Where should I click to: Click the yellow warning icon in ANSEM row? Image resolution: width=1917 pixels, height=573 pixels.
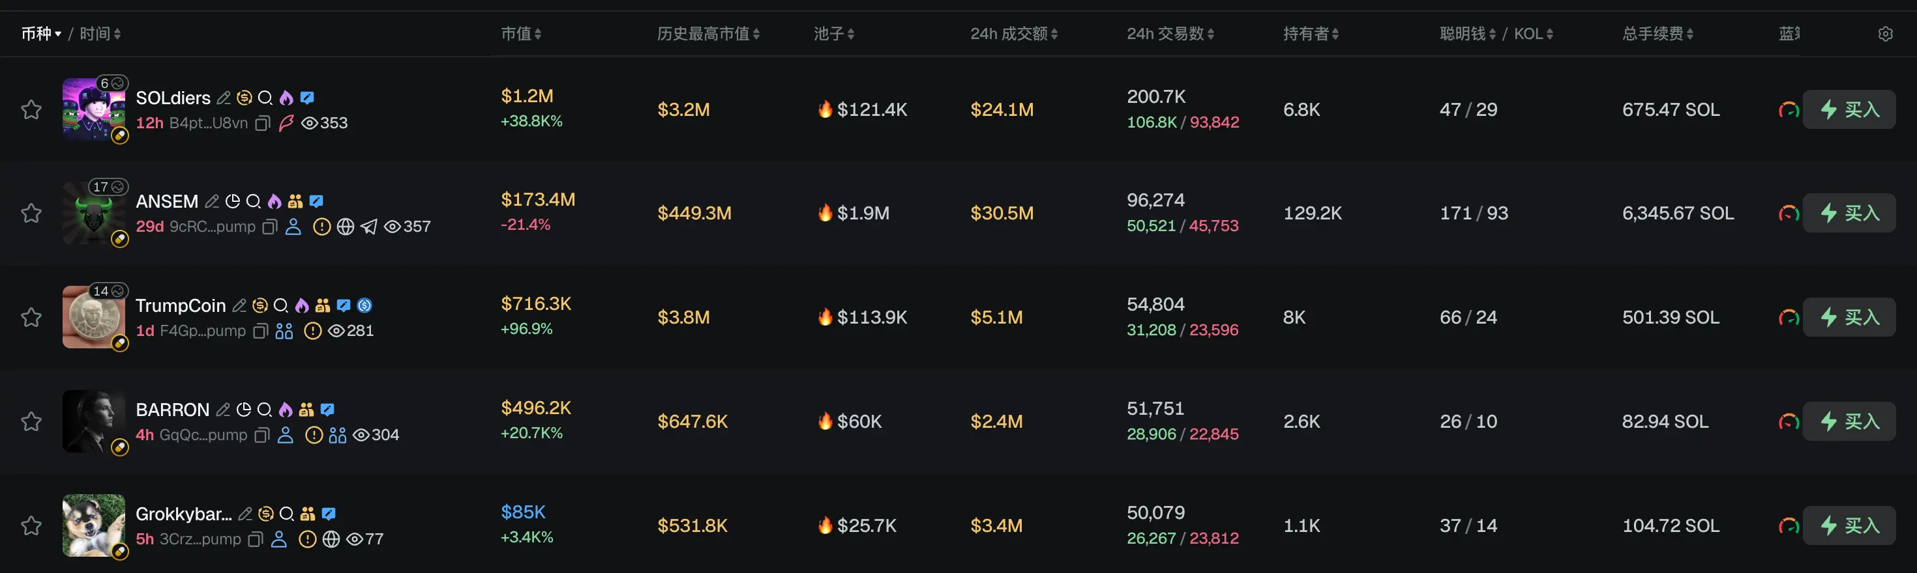pos(321,227)
